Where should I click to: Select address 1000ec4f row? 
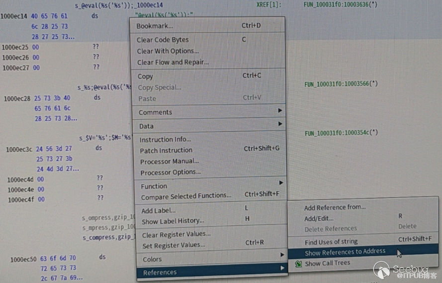pos(21,200)
